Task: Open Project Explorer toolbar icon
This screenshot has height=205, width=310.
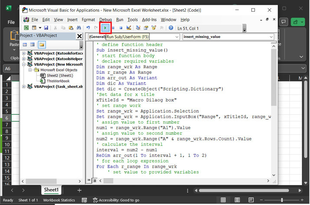Action: click(x=138, y=28)
